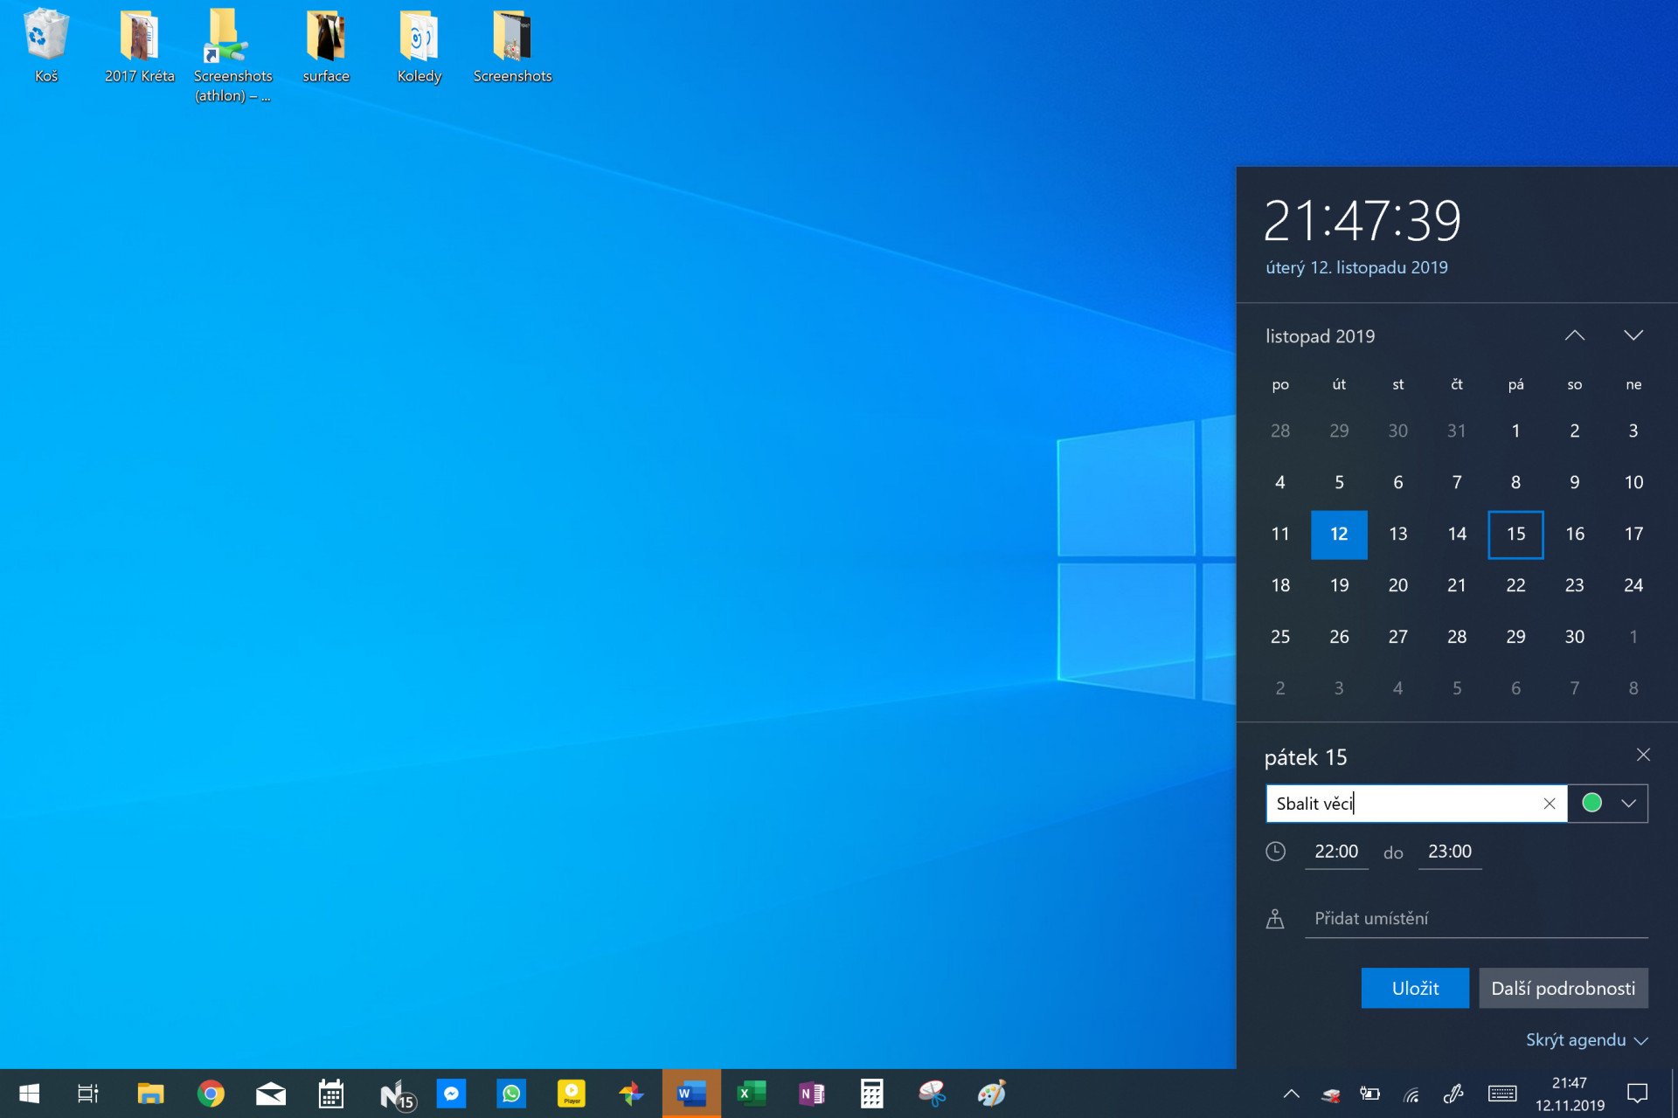
Task: Open WhatsApp from the taskbar
Action: [511, 1094]
